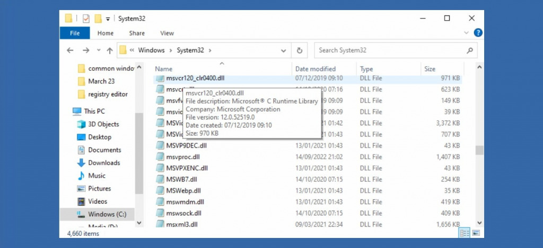Click the Properties quick access checkmark icon

pyautogui.click(x=86, y=19)
